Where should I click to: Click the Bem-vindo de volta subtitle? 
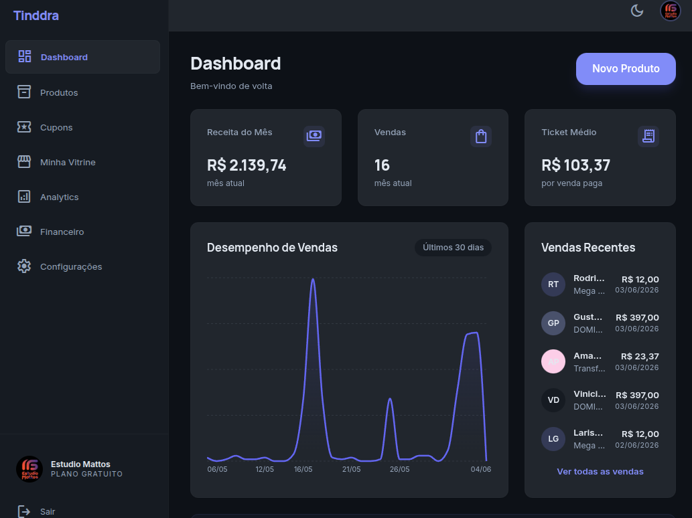231,86
